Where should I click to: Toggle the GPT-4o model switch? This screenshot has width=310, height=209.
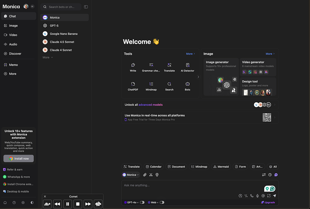pos(142,202)
